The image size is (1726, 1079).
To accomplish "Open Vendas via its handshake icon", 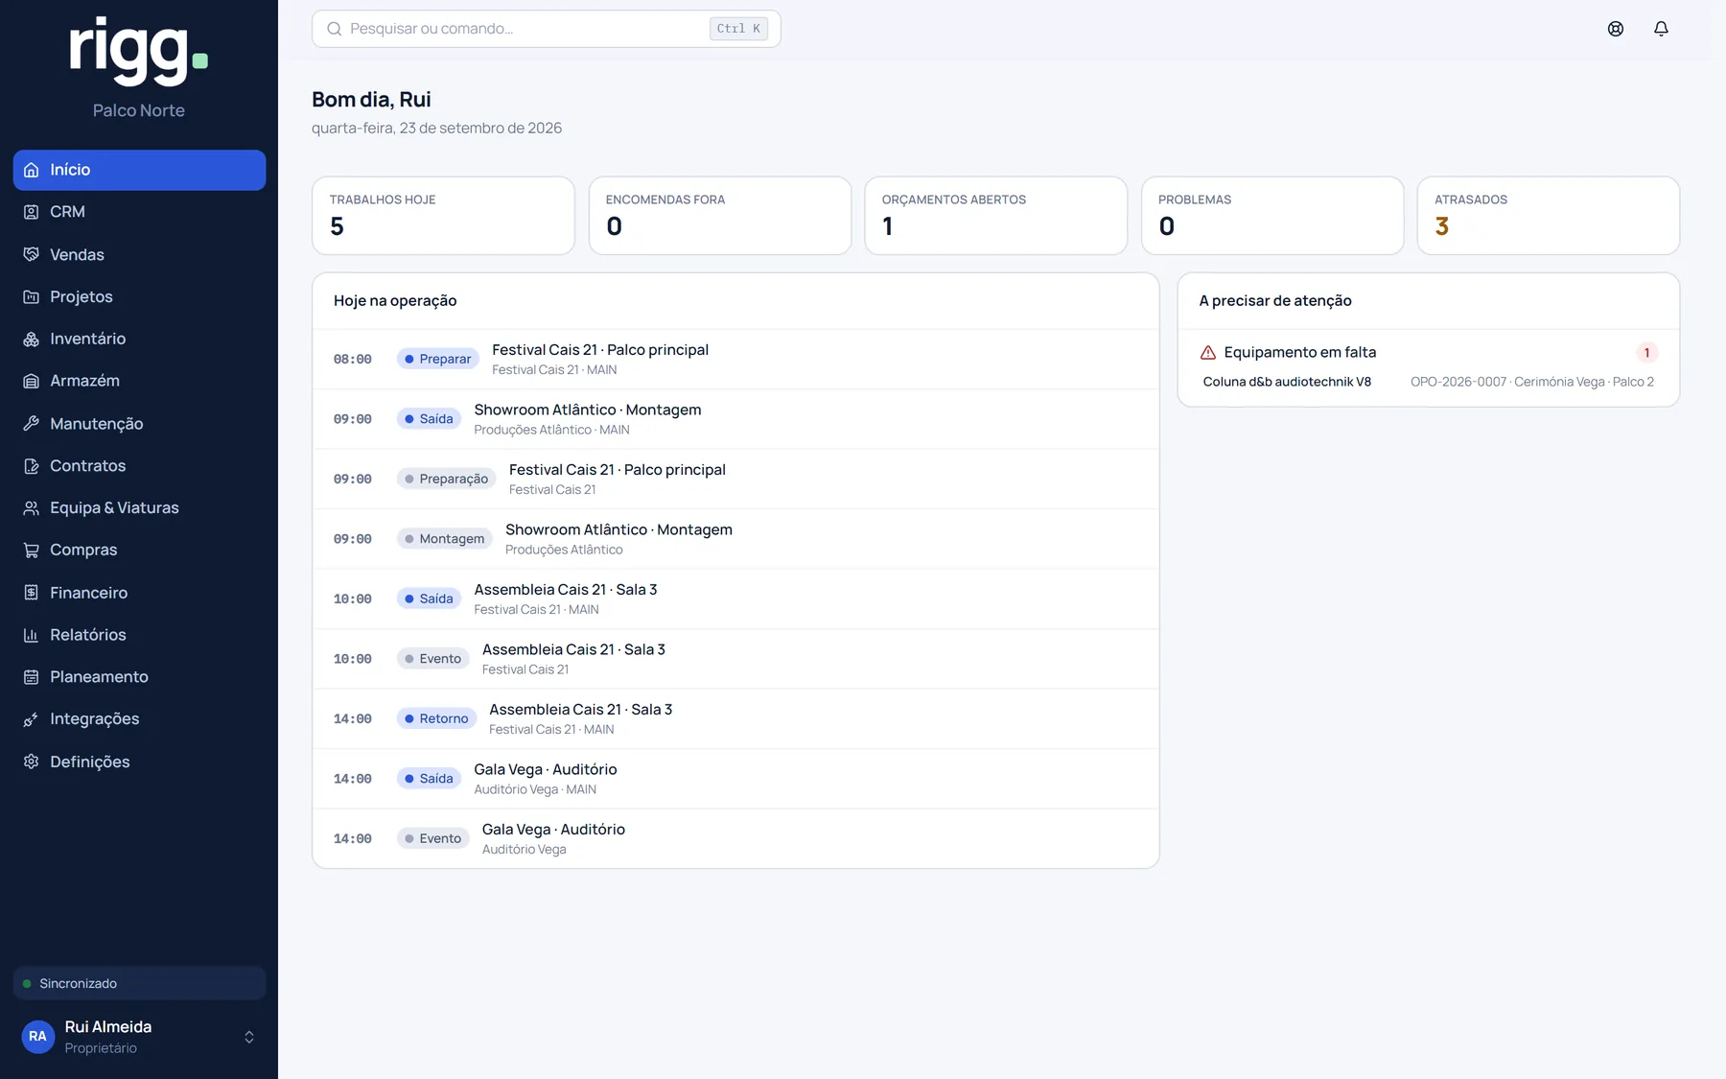I will tap(32, 254).
